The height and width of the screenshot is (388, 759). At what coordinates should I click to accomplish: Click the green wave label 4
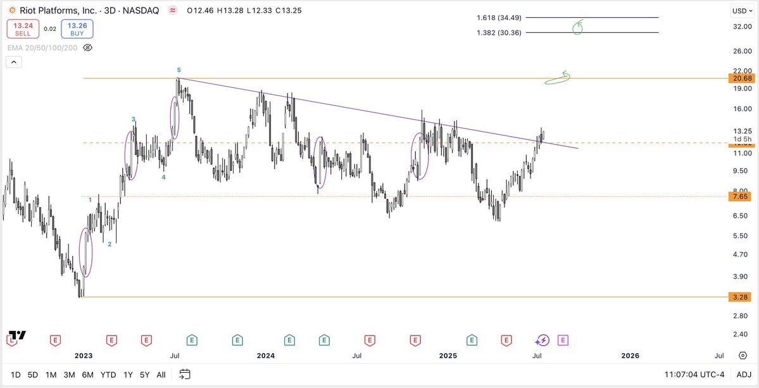tap(163, 177)
